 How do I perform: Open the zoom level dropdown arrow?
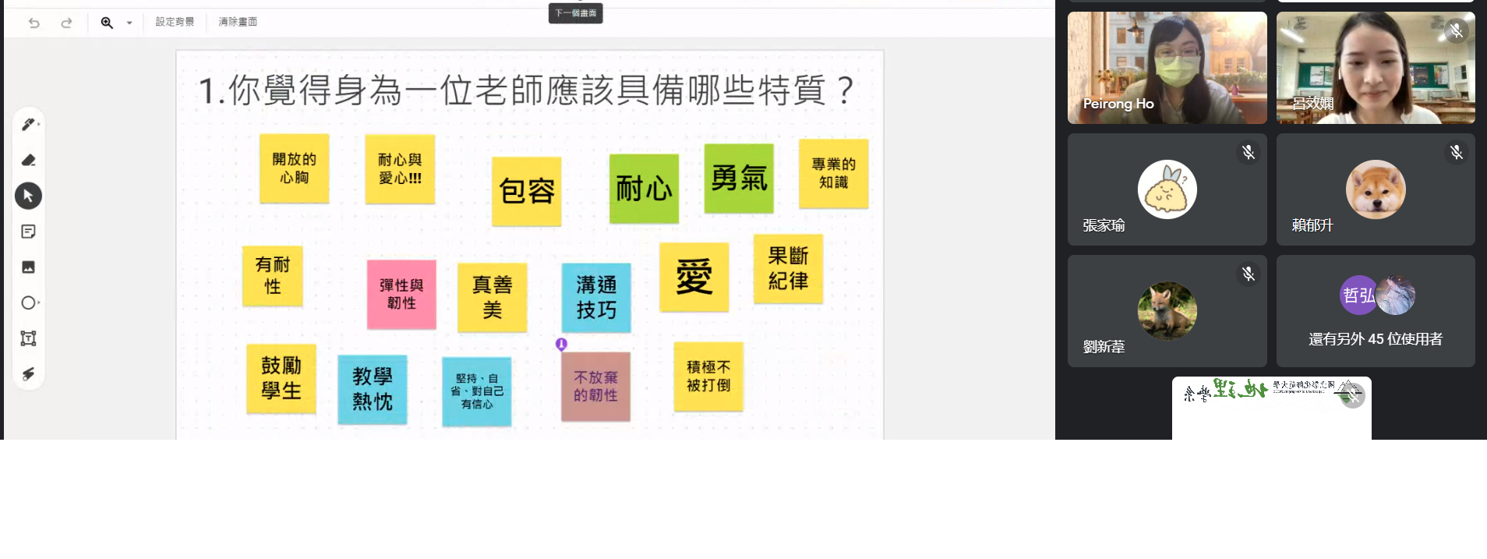[x=129, y=23]
